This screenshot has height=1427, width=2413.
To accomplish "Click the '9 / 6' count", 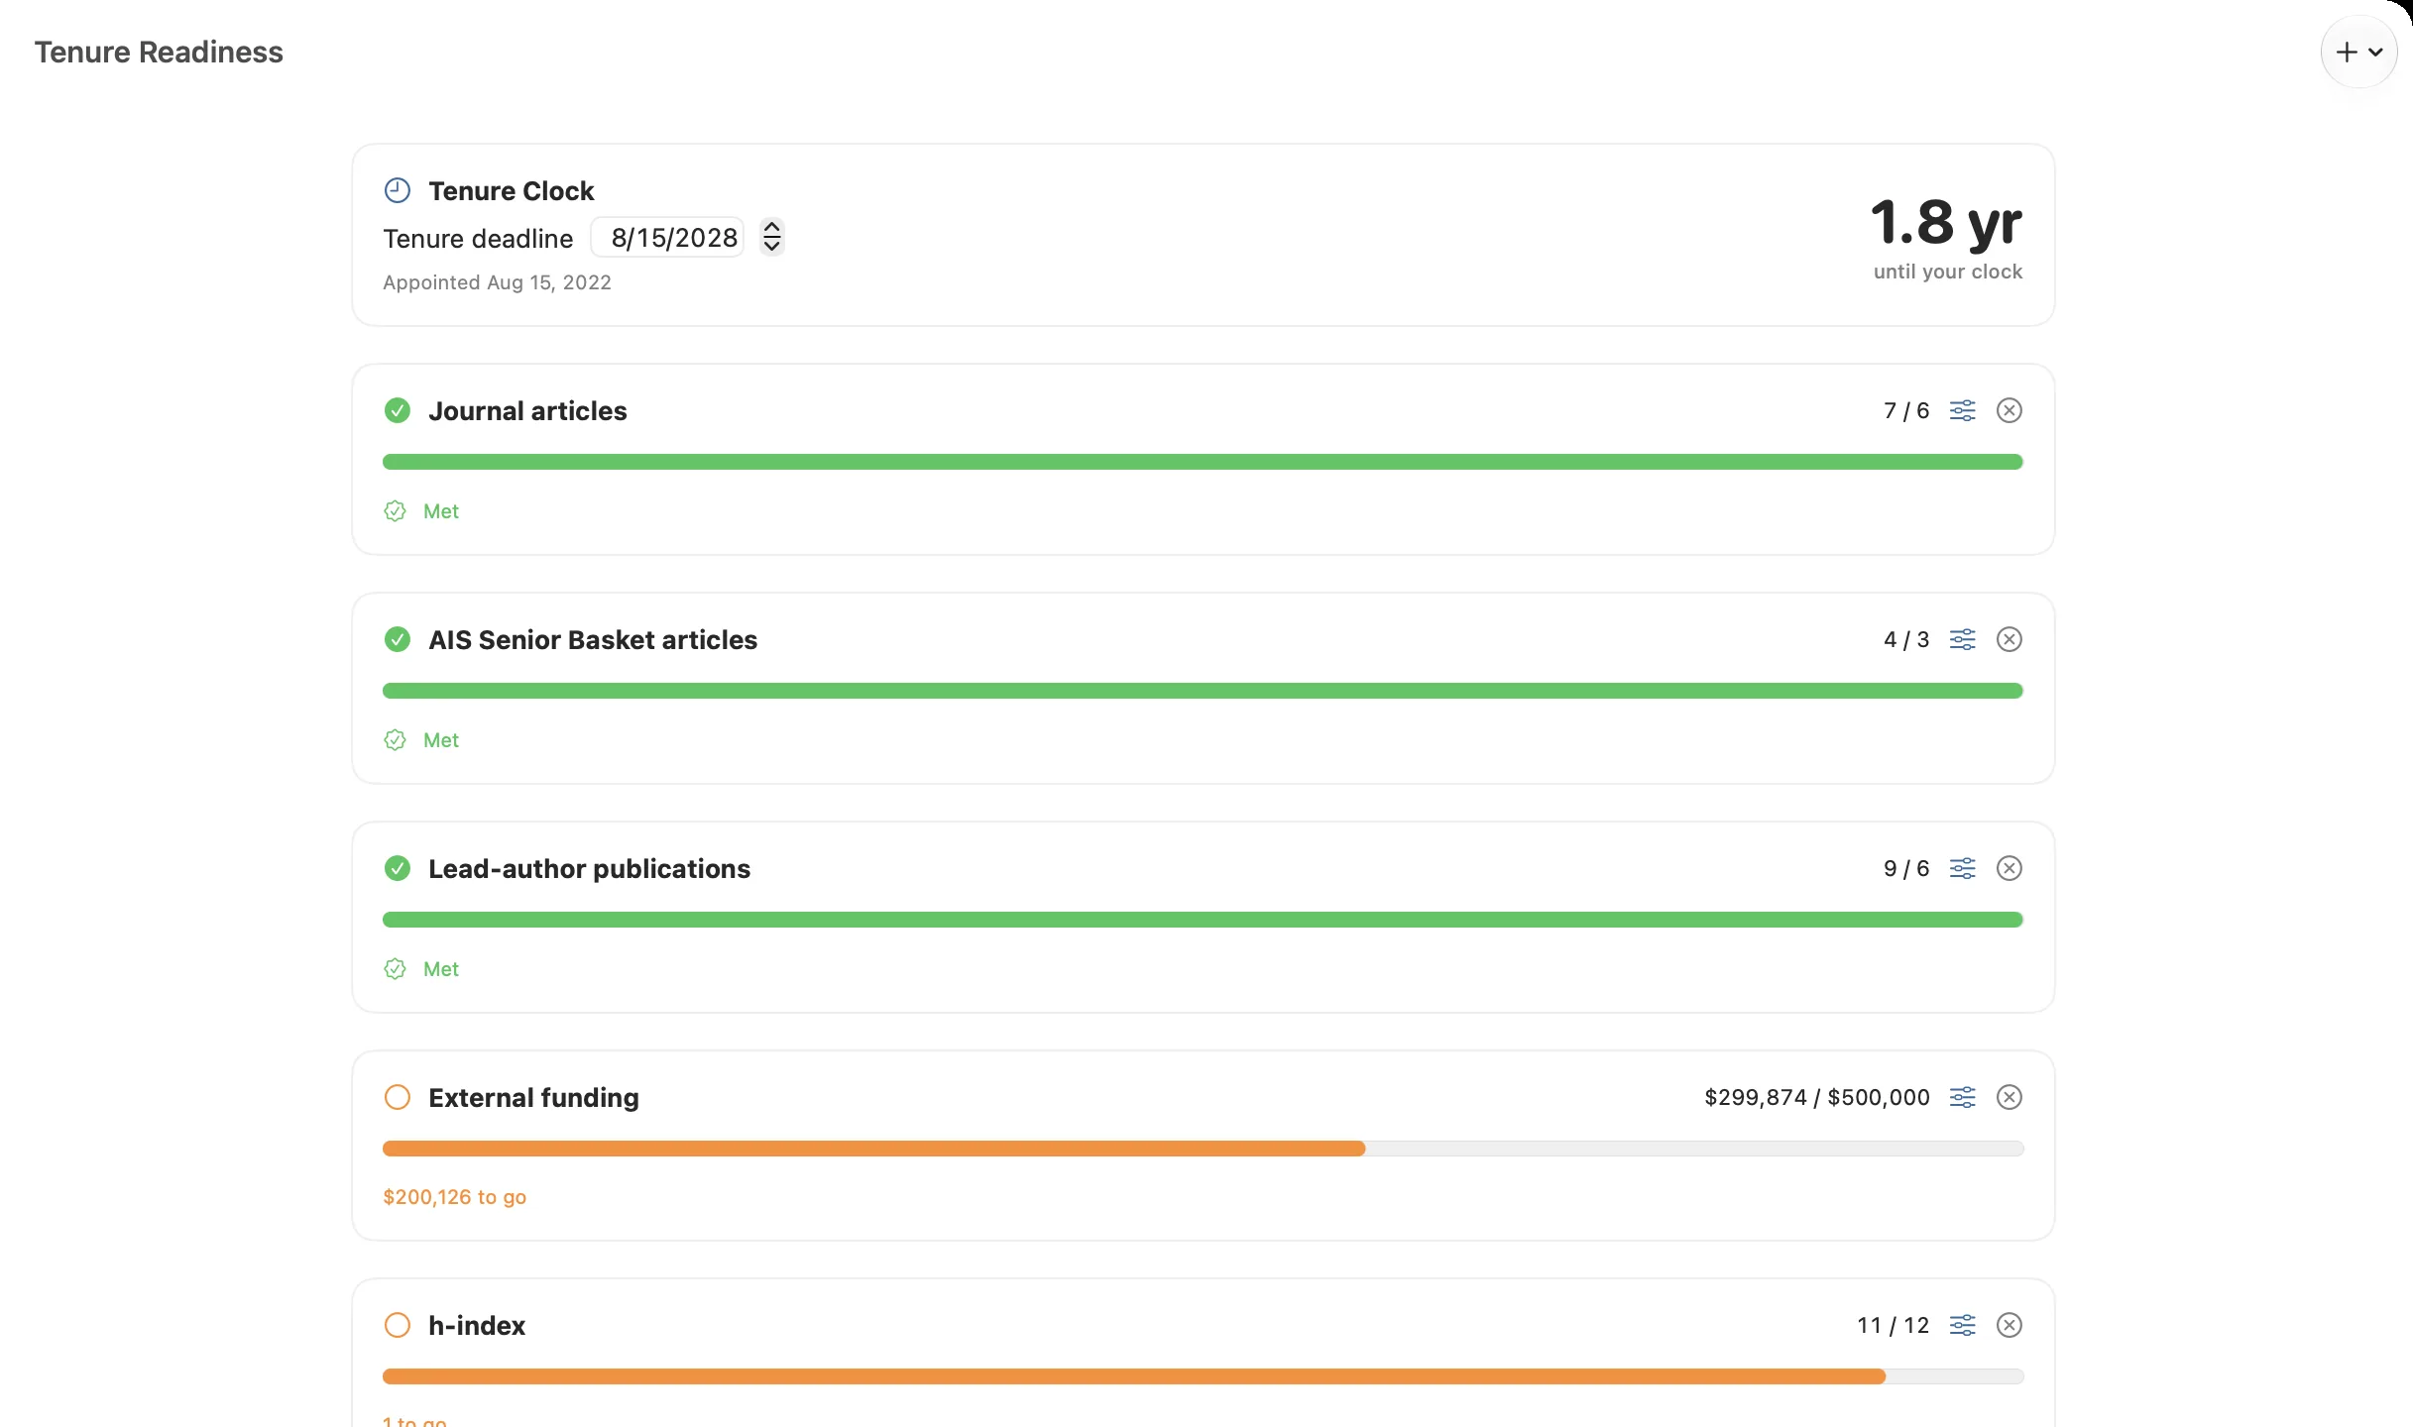I will coord(1906,868).
